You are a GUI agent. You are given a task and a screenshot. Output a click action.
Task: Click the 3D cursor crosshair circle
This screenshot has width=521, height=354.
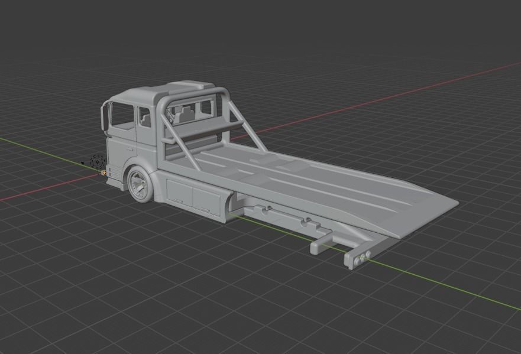click(98, 161)
